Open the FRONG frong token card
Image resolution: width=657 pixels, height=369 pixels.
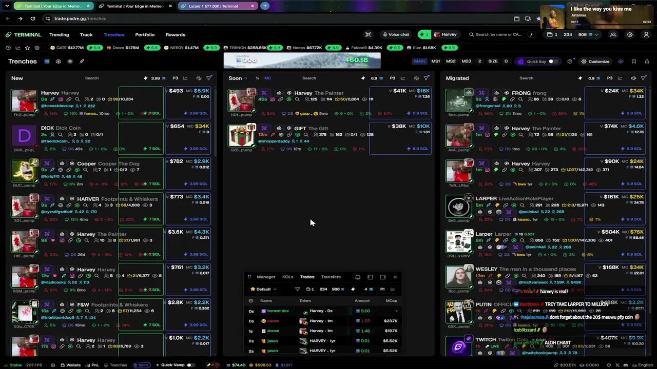545,102
